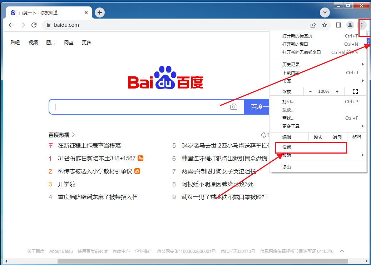The width and height of the screenshot is (371, 265).
Task: Select 打开新的窗口 menu item
Action: coord(318,44)
